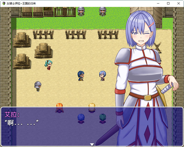Click the teal-haired spectator in dialogue area
184x147 pixels.
point(103,119)
